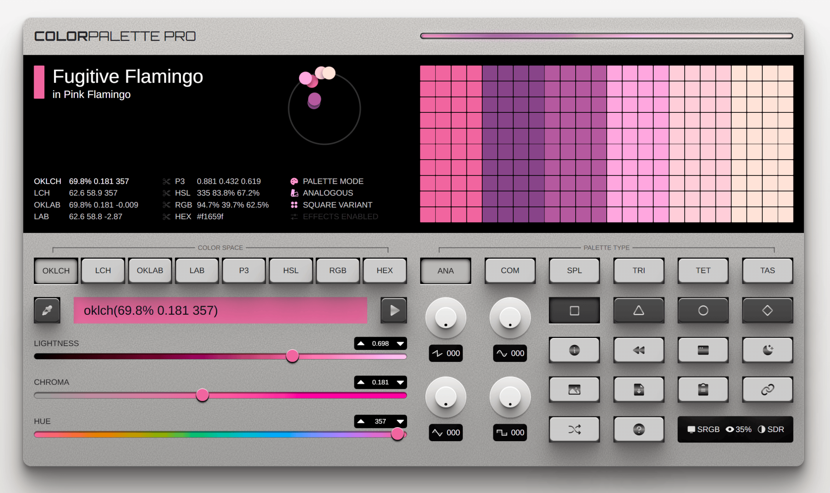Select the COM palette type
Viewport: 830px width, 493px height.
pyautogui.click(x=510, y=270)
